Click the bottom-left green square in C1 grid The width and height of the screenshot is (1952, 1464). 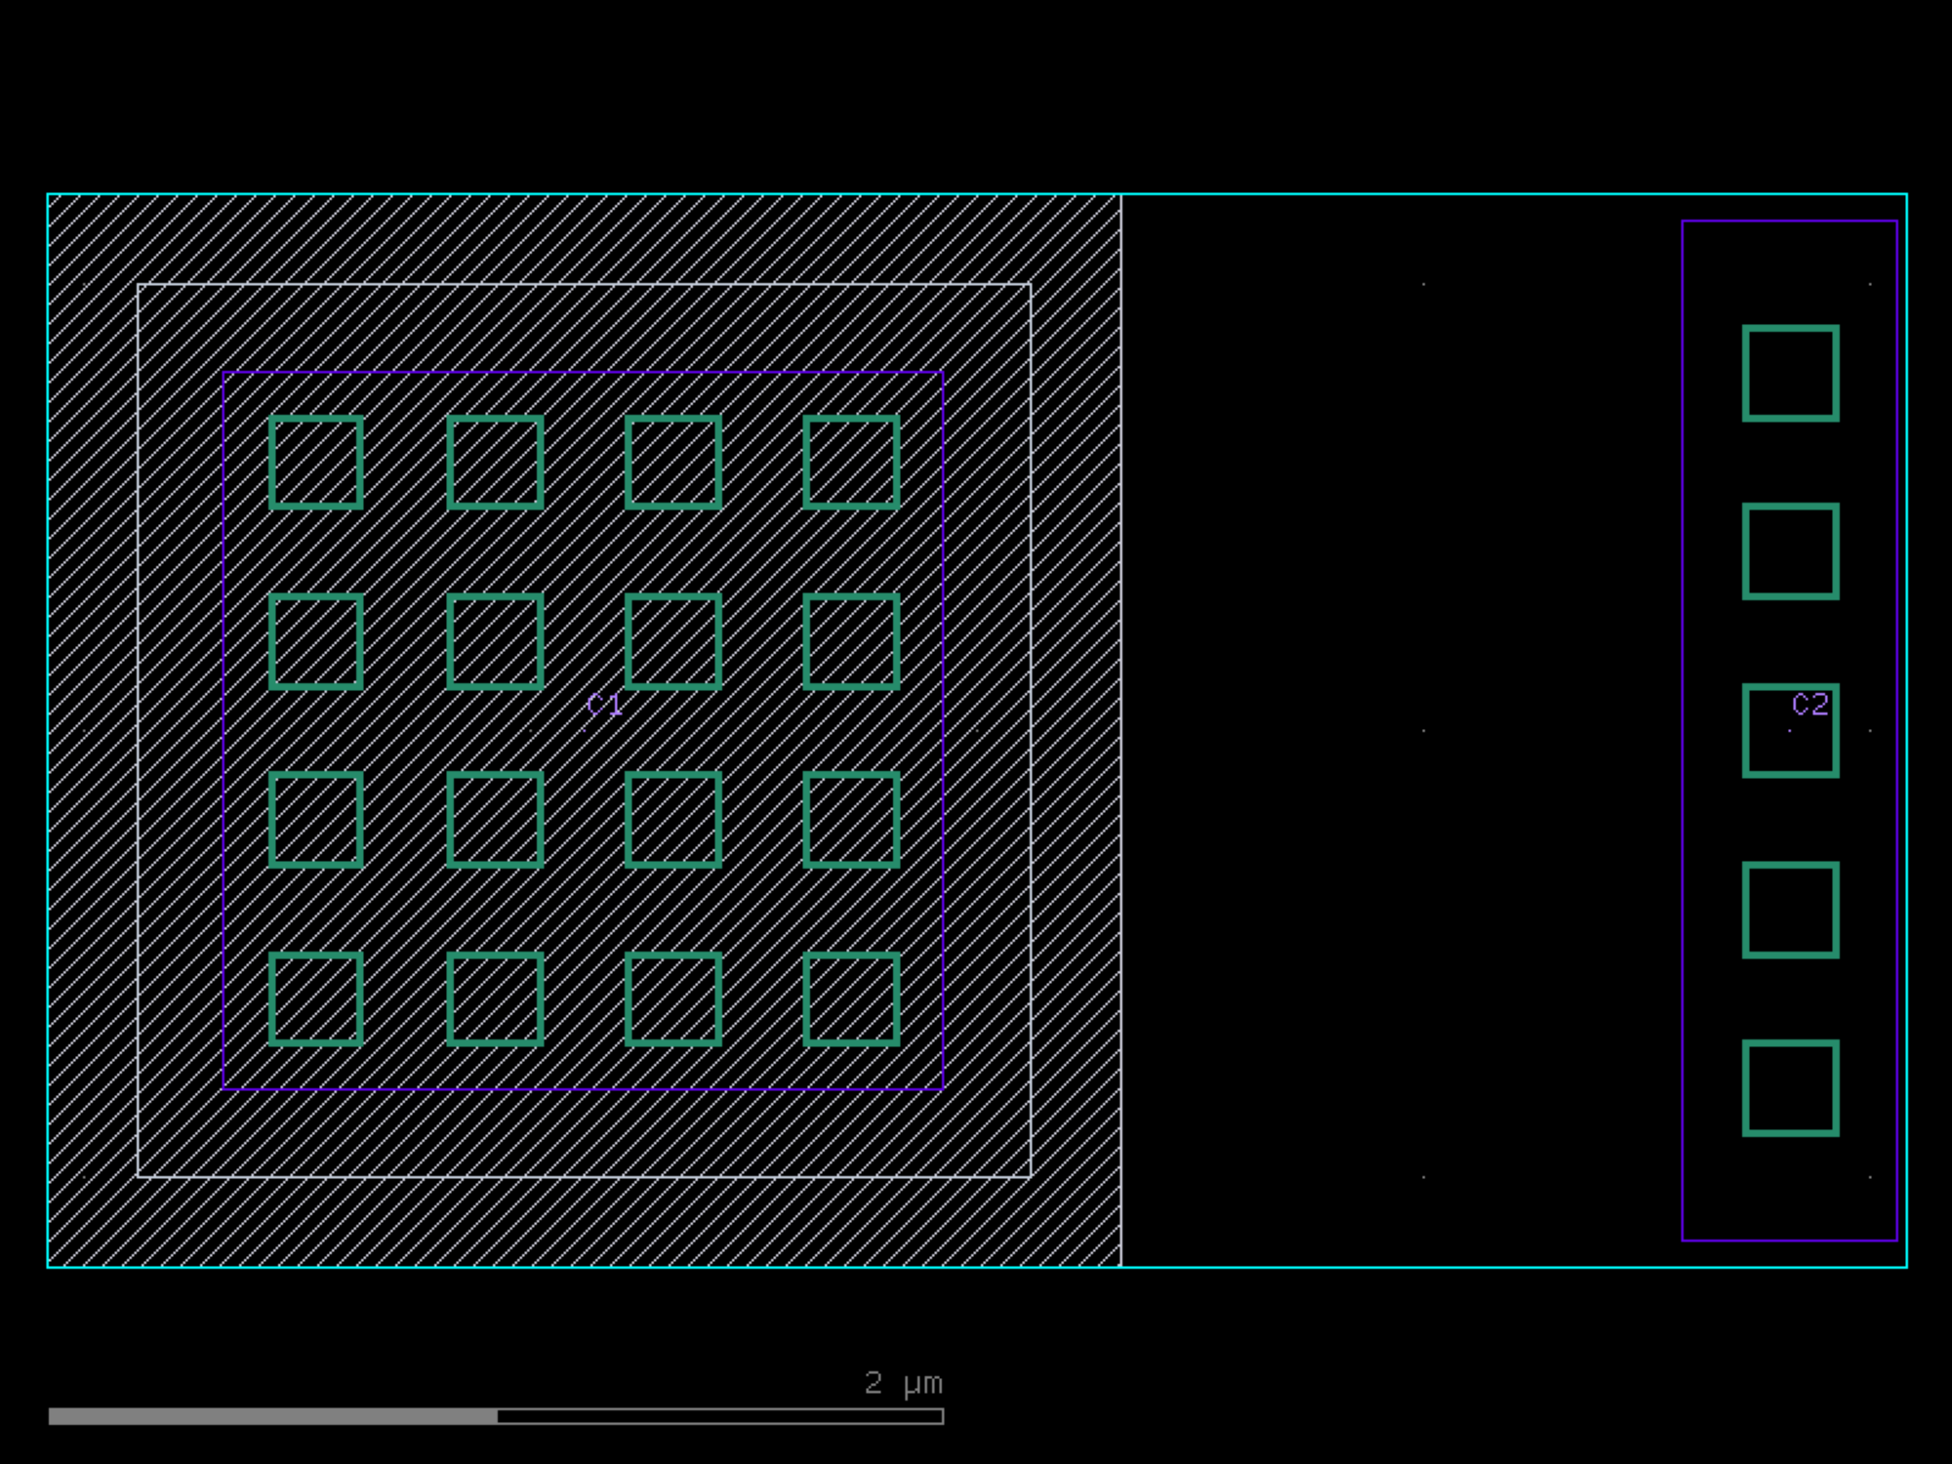click(x=316, y=998)
